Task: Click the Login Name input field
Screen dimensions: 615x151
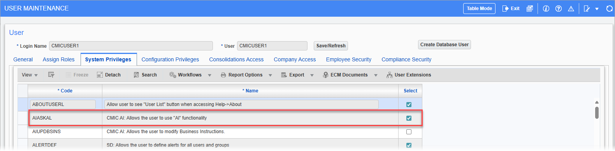Action: (x=131, y=46)
